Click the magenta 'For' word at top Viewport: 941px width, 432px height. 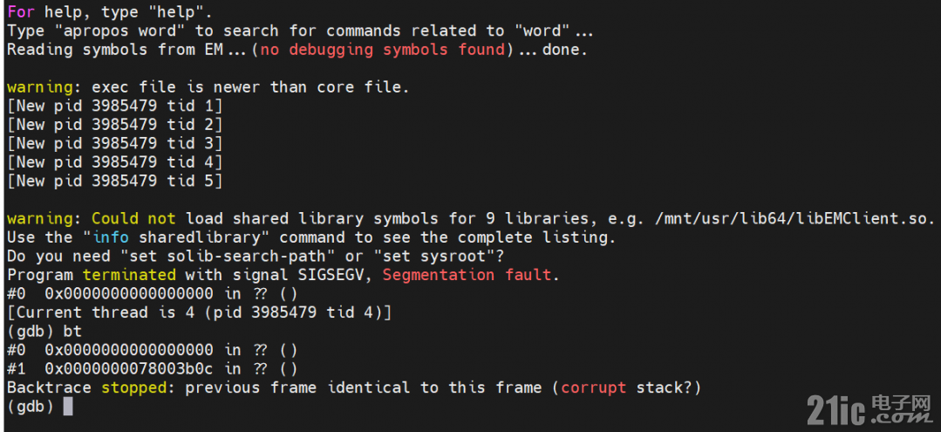21,11
